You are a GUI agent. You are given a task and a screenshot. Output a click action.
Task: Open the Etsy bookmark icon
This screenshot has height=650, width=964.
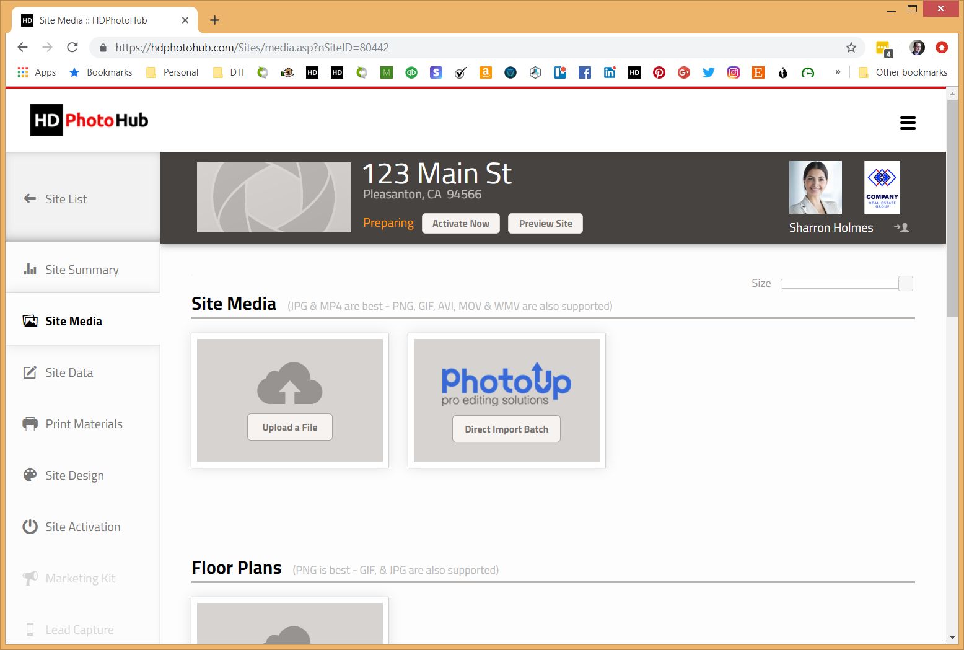coord(758,72)
